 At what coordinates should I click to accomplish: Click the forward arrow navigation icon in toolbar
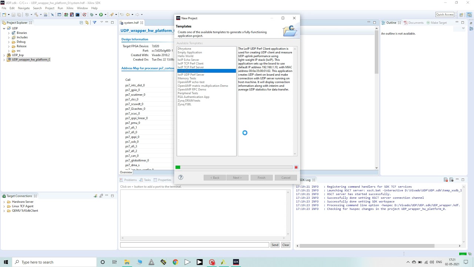click(137, 14)
